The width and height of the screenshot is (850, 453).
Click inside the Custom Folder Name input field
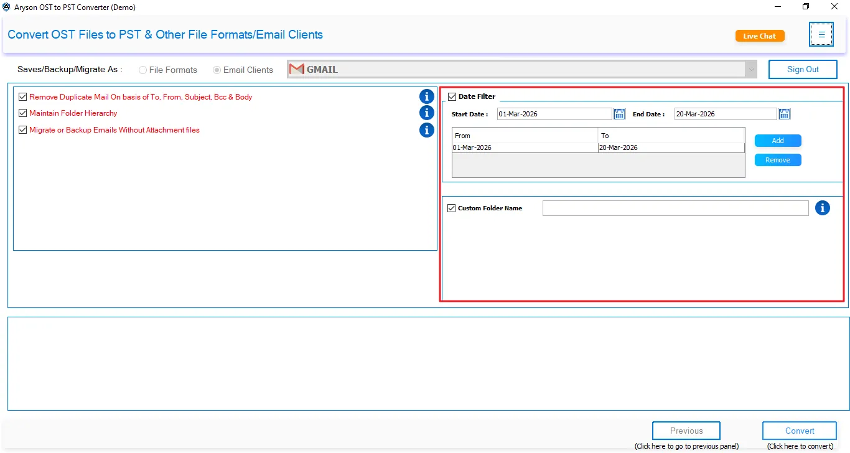point(675,208)
